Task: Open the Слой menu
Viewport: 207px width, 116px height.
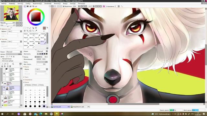Action: 28,4
